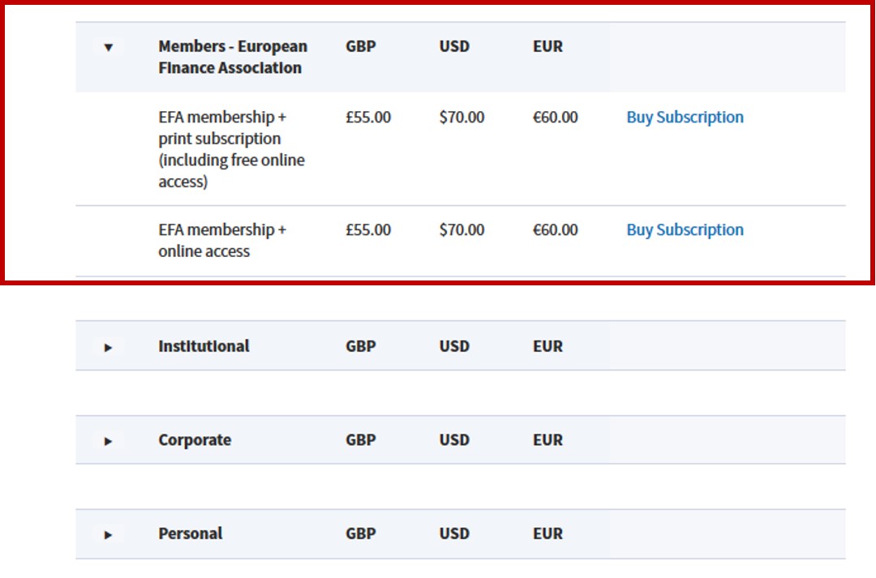Image resolution: width=876 pixels, height=578 pixels.
Task: Click the £55.00 price for print subscription
Action: pyautogui.click(x=368, y=118)
